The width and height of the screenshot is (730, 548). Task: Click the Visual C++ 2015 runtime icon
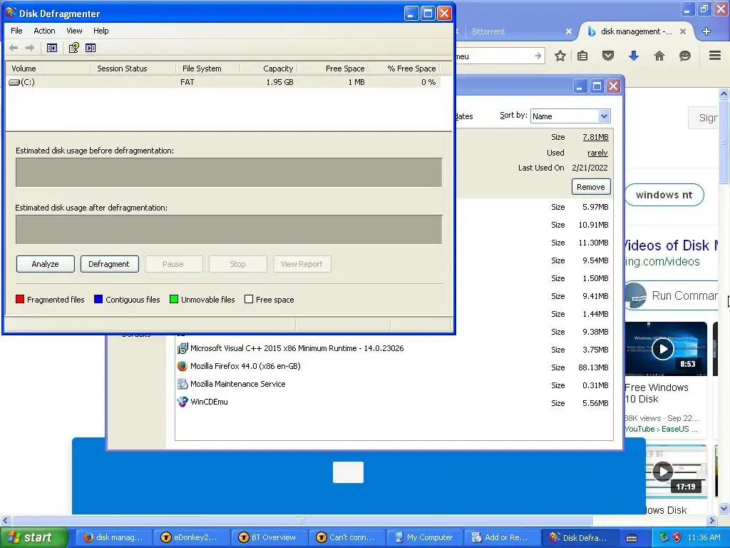point(182,348)
